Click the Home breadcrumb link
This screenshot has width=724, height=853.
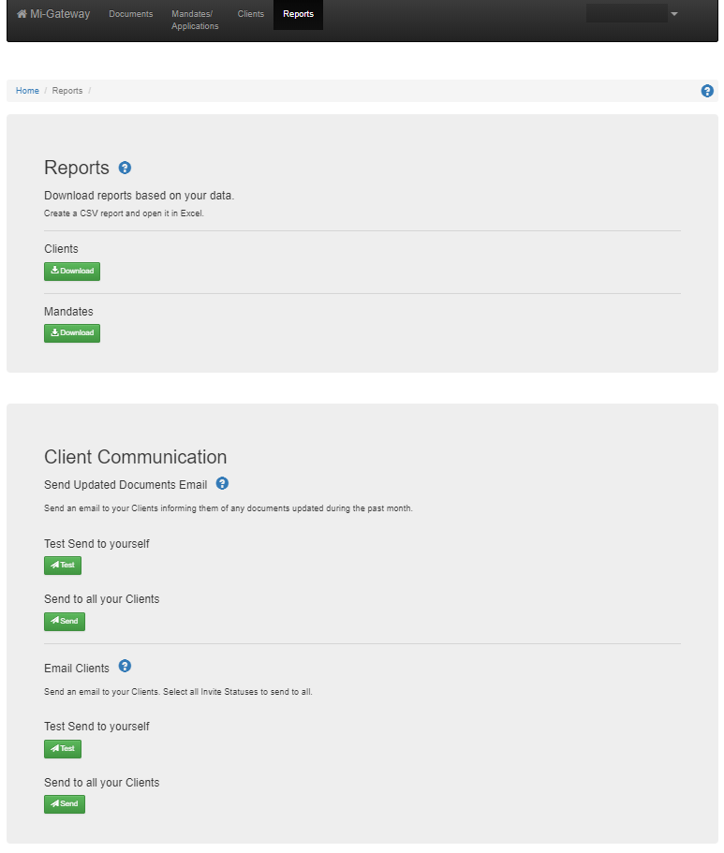pyautogui.click(x=27, y=91)
